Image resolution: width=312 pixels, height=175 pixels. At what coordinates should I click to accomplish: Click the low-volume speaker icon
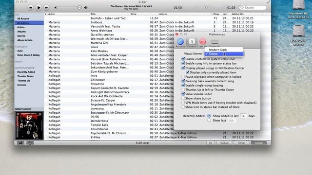[56, 8]
